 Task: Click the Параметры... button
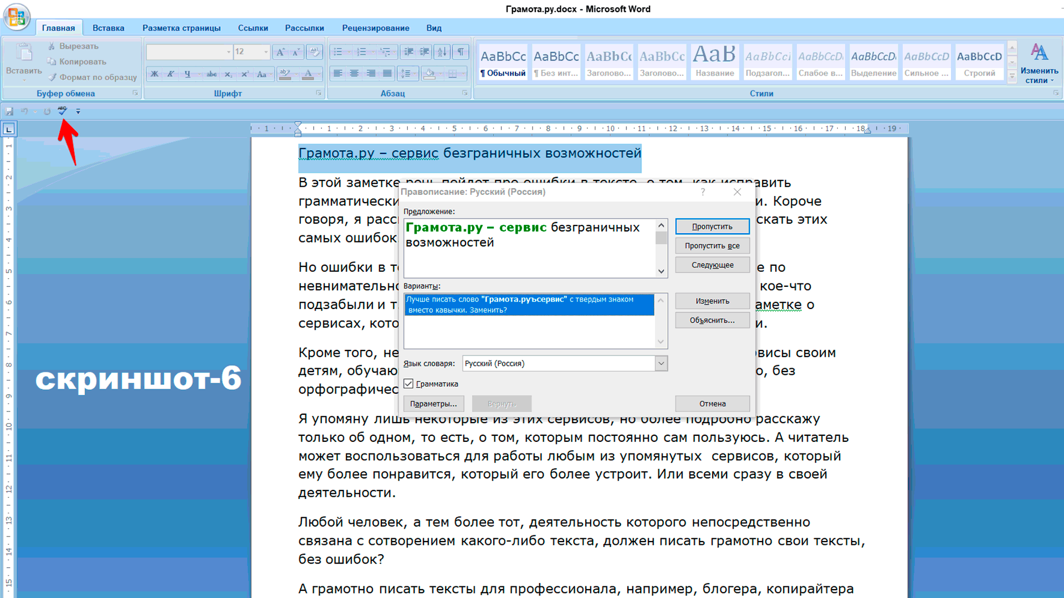(433, 404)
